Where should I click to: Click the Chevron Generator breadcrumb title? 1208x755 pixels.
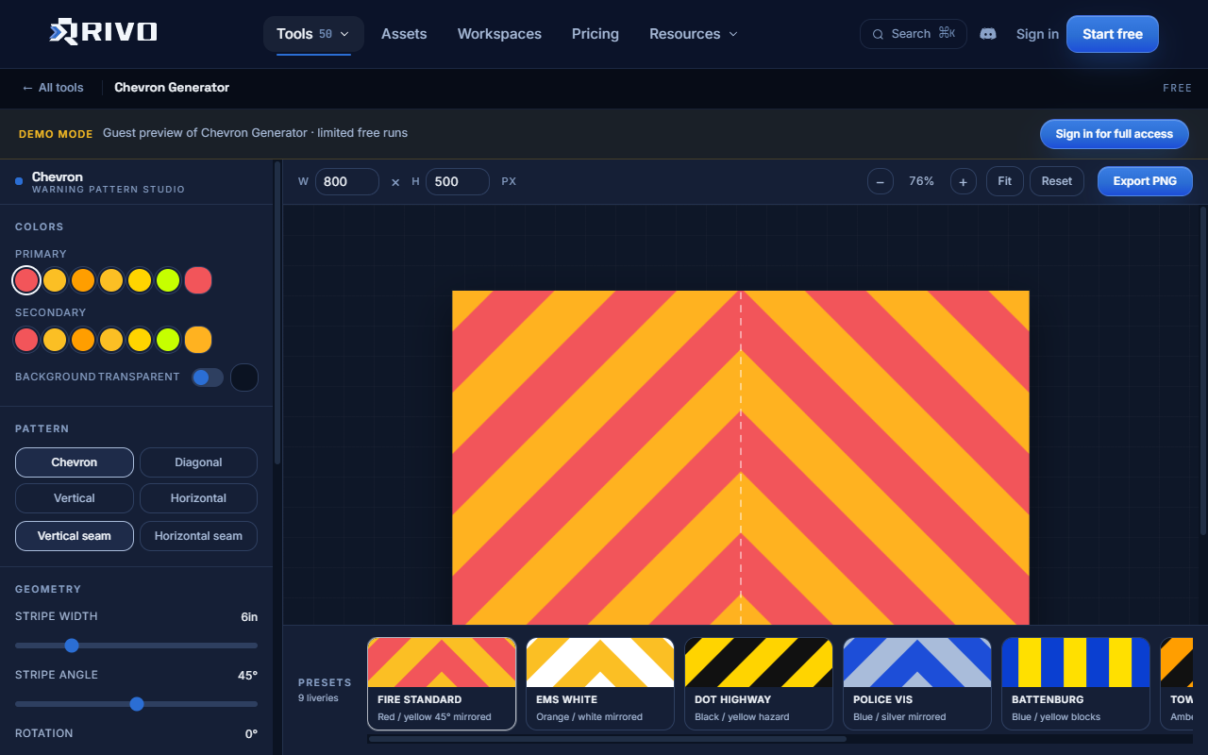click(172, 88)
